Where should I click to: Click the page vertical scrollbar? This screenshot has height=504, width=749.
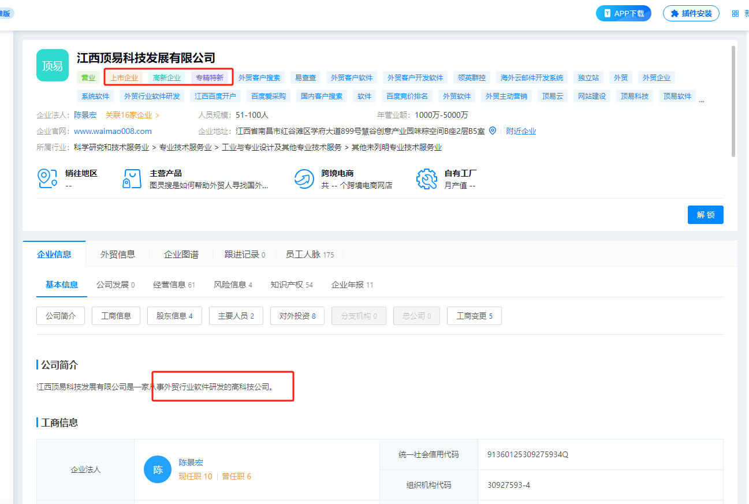(733, 101)
